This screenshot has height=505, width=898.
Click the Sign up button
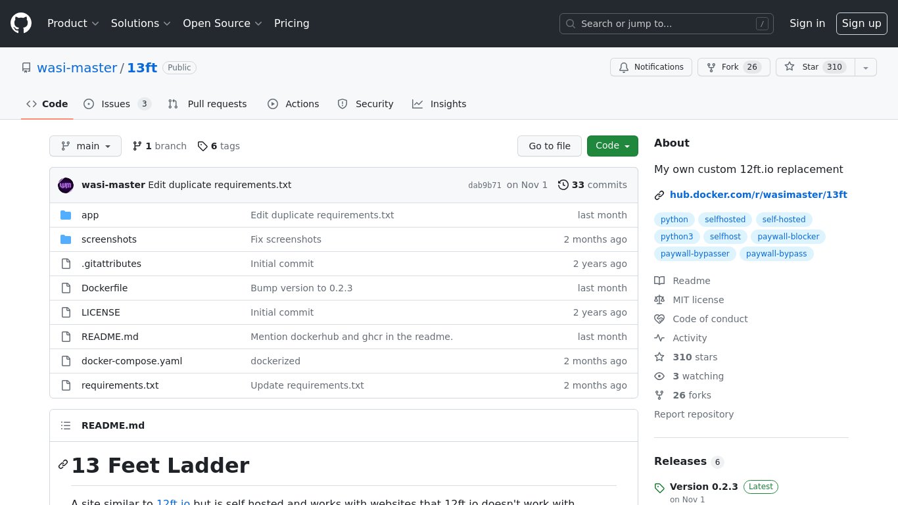point(861,24)
